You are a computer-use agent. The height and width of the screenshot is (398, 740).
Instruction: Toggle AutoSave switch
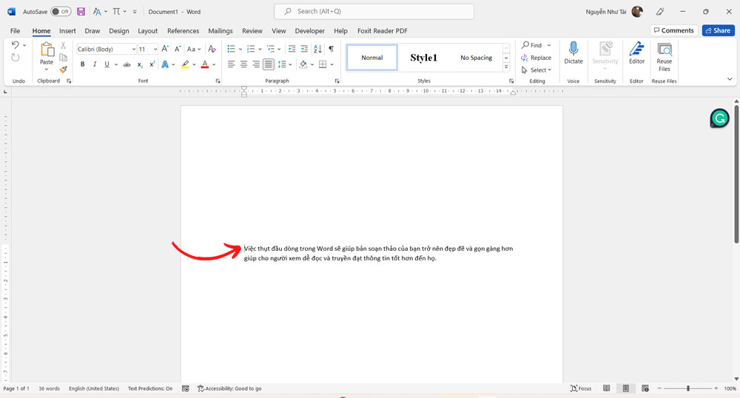[61, 12]
